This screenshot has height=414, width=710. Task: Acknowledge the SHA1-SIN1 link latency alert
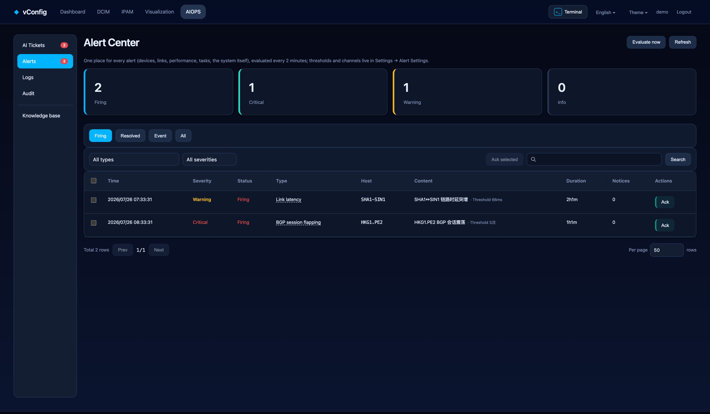(x=665, y=202)
